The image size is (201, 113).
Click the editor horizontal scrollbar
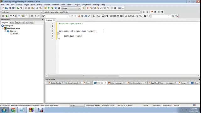(x=84, y=75)
